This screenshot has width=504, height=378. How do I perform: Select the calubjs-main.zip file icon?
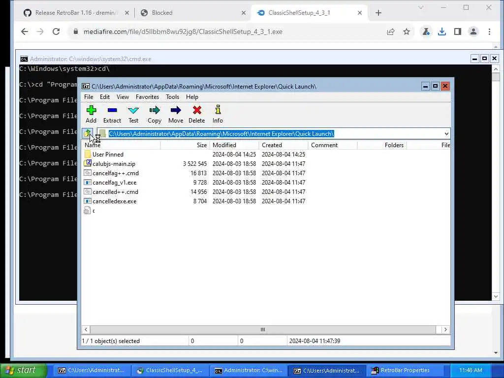pyautogui.click(x=88, y=163)
